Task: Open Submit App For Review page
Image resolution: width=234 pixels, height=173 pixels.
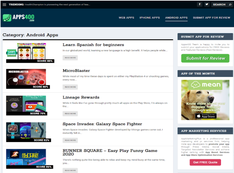Action: pos(211,18)
